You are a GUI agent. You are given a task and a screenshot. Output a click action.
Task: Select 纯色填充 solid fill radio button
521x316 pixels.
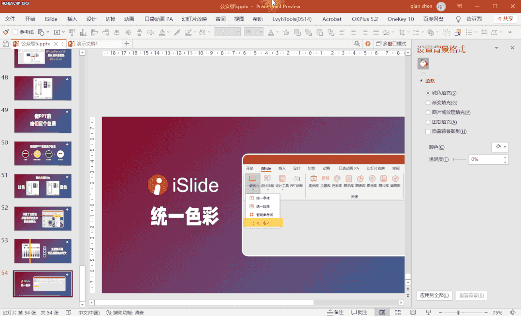[428, 93]
